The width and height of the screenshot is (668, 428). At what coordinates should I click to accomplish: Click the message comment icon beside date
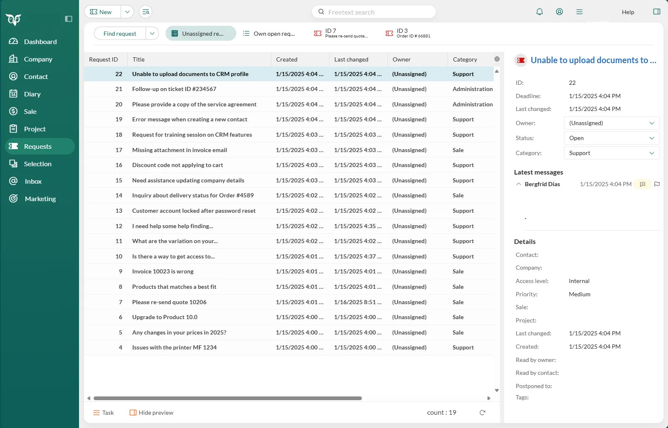pyautogui.click(x=643, y=184)
